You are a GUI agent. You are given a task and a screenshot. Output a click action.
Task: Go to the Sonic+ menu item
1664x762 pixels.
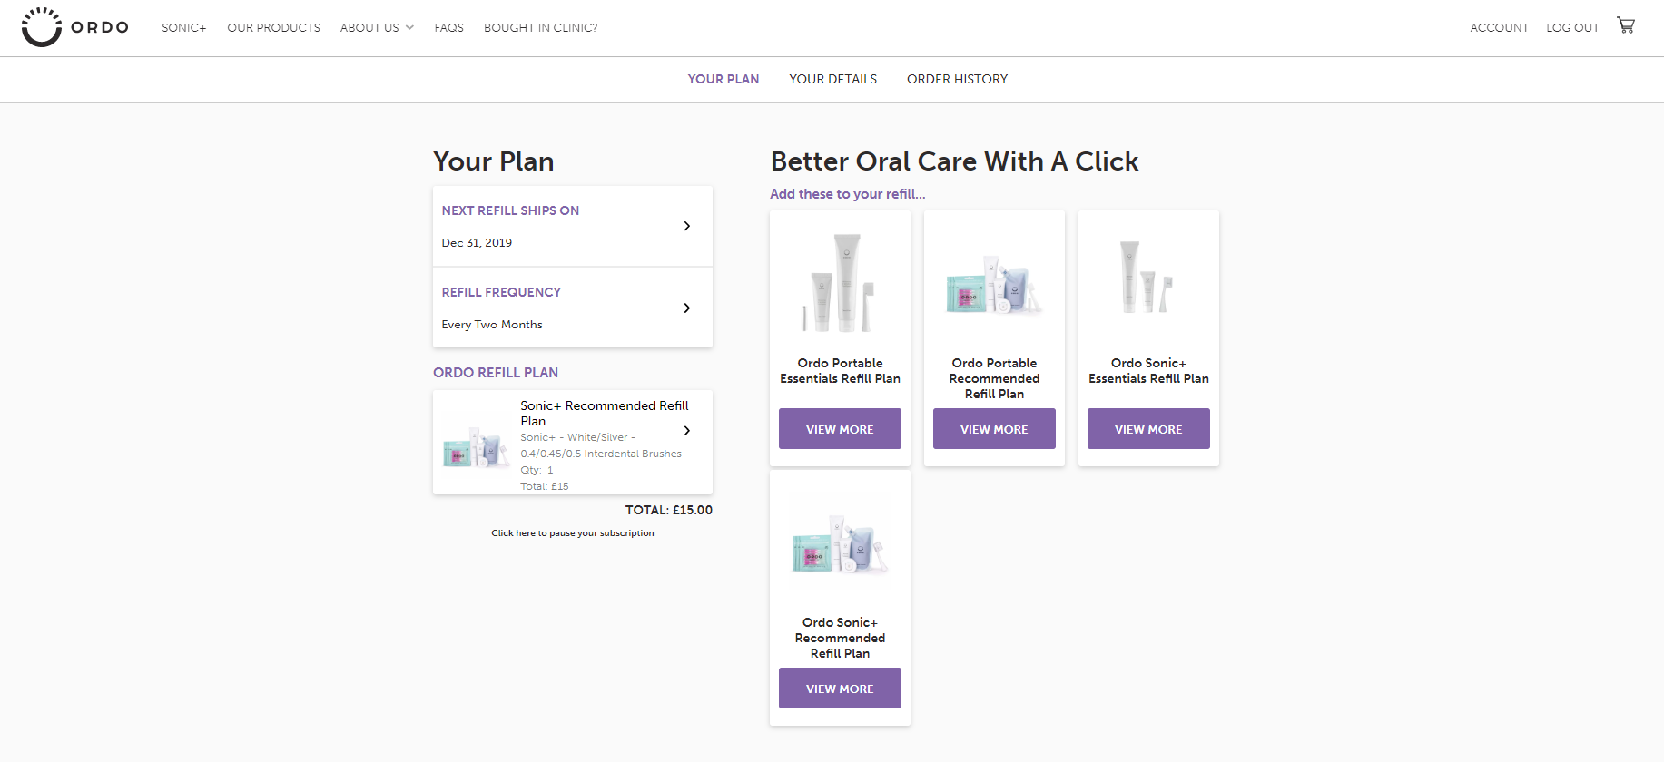pos(184,28)
